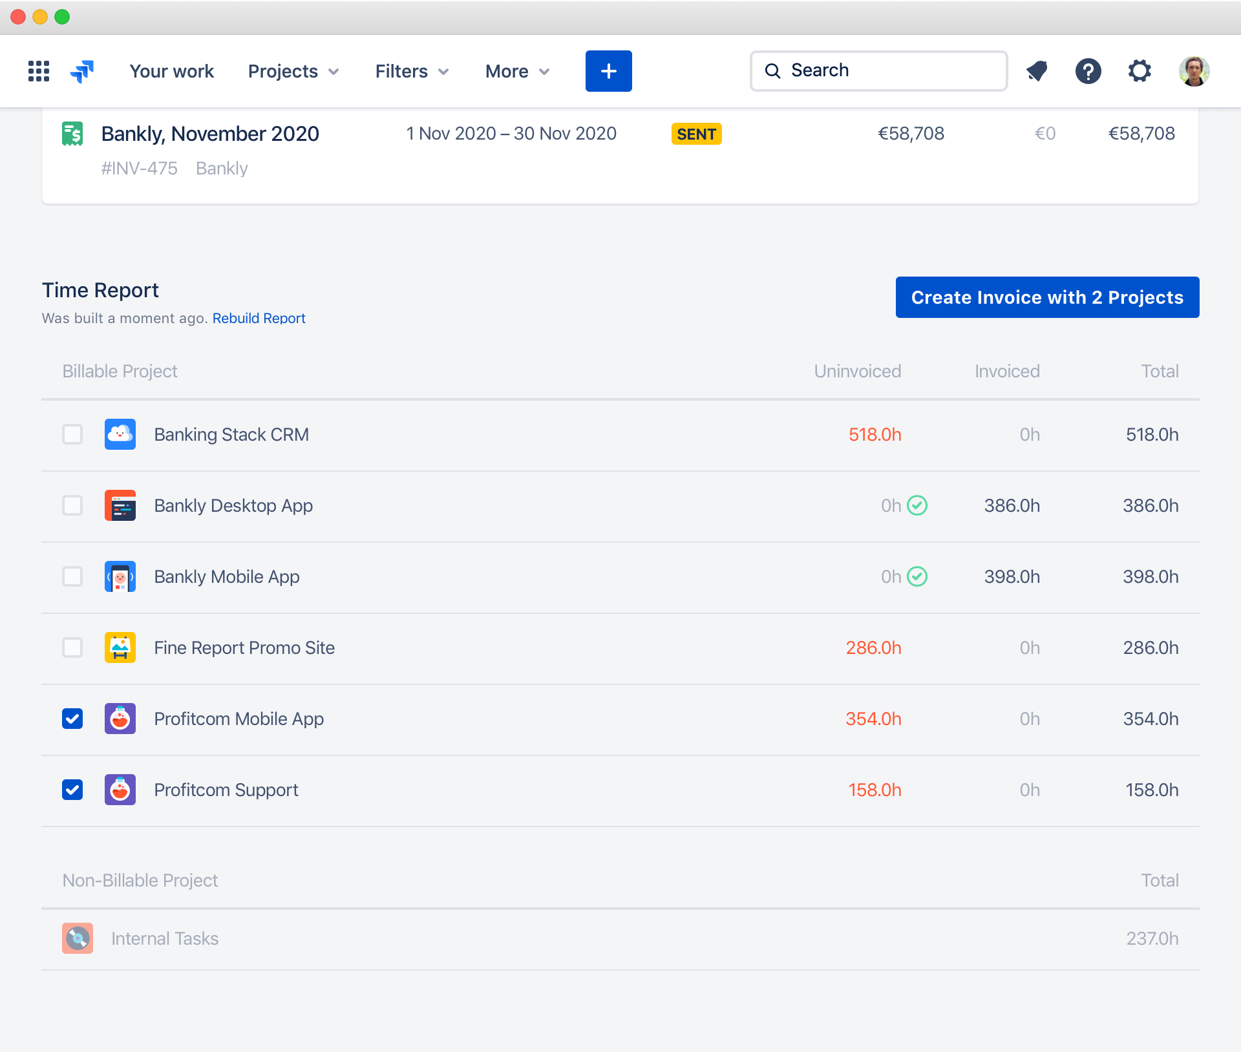Check the Bankly Desktop App checkbox
The width and height of the screenshot is (1241, 1052).
click(x=72, y=505)
